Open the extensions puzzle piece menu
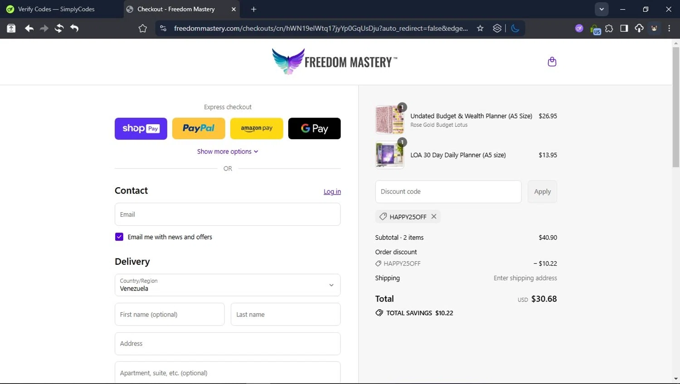The image size is (680, 384). click(609, 29)
